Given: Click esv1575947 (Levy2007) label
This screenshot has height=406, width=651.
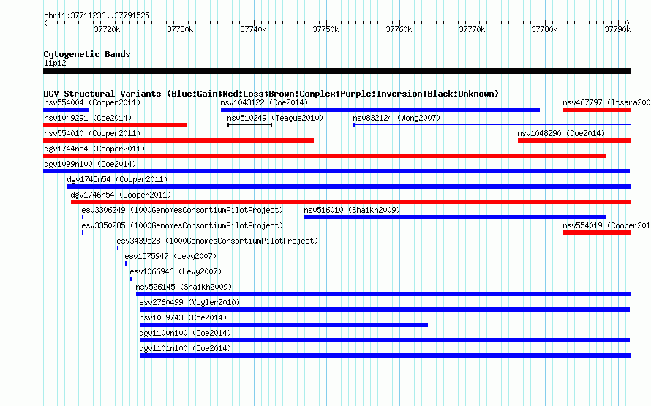Looking at the screenshot, I should coord(170,256).
